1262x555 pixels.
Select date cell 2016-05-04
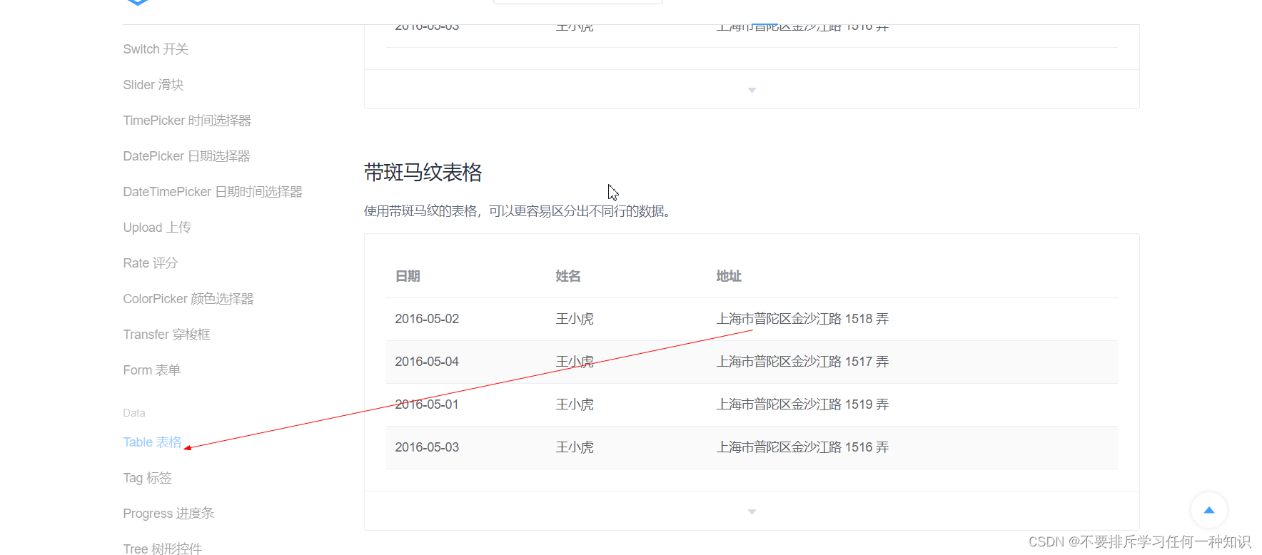[x=427, y=362]
